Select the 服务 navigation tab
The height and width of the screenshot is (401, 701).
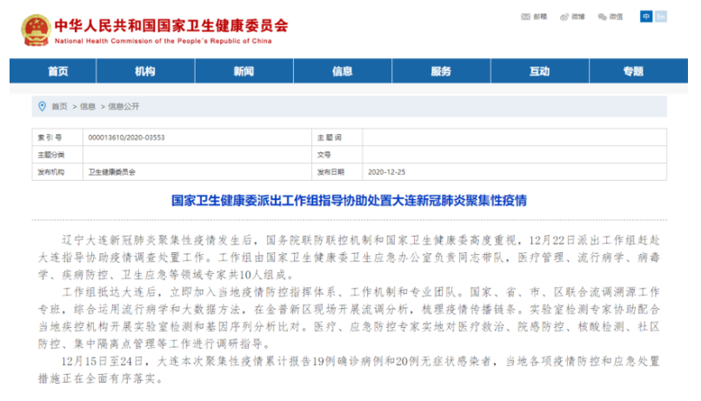(x=441, y=71)
